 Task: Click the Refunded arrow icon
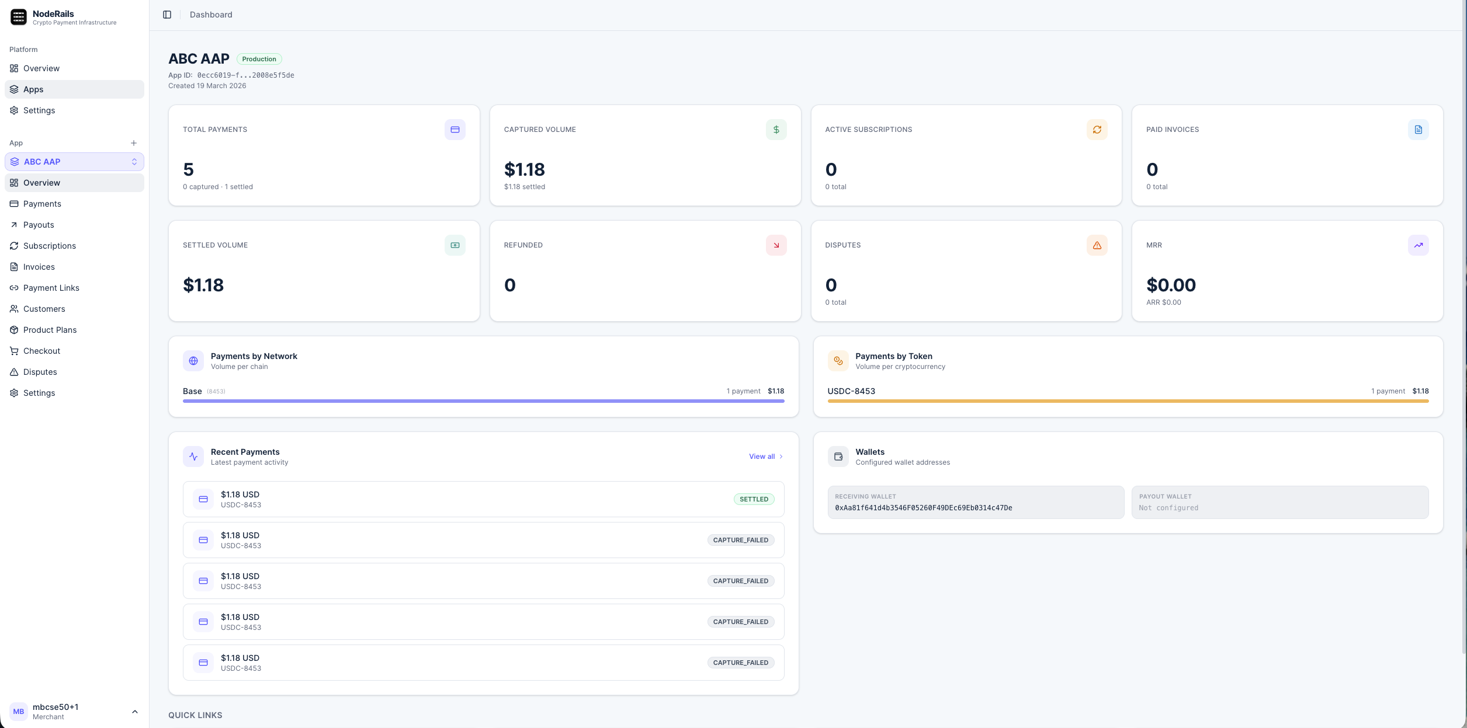coord(776,245)
